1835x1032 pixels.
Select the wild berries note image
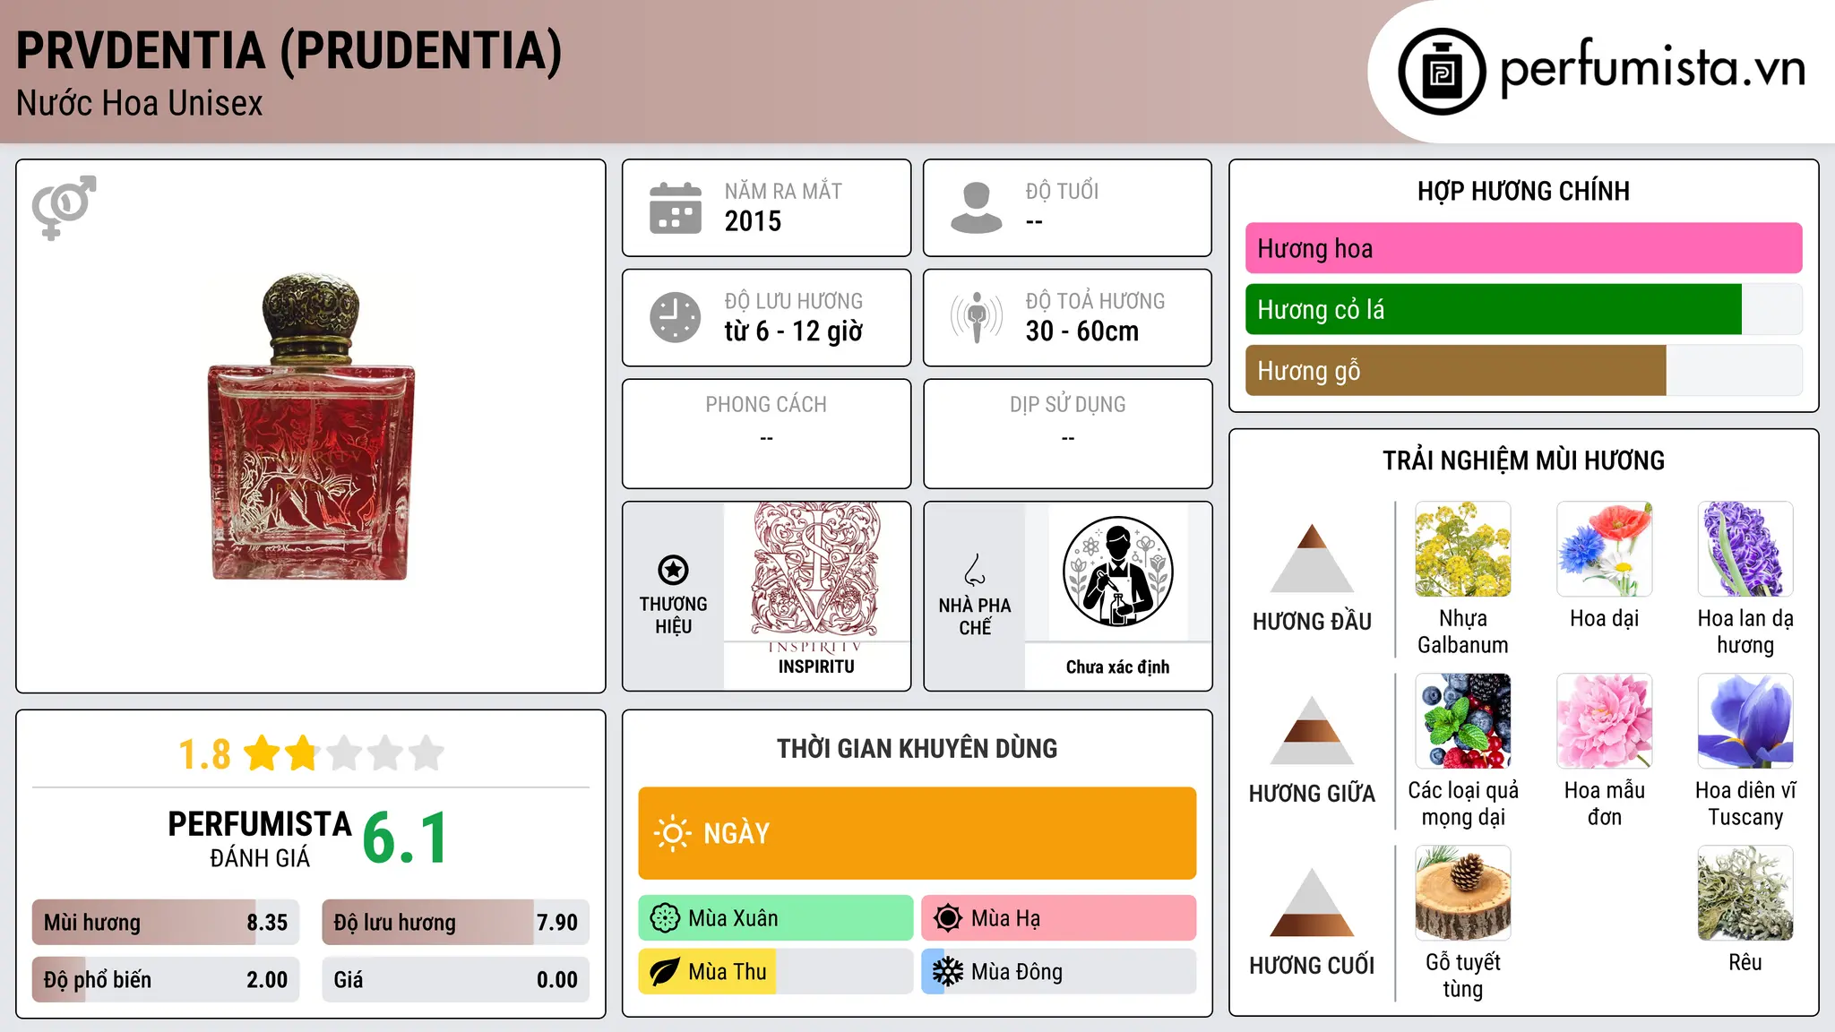(x=1462, y=721)
